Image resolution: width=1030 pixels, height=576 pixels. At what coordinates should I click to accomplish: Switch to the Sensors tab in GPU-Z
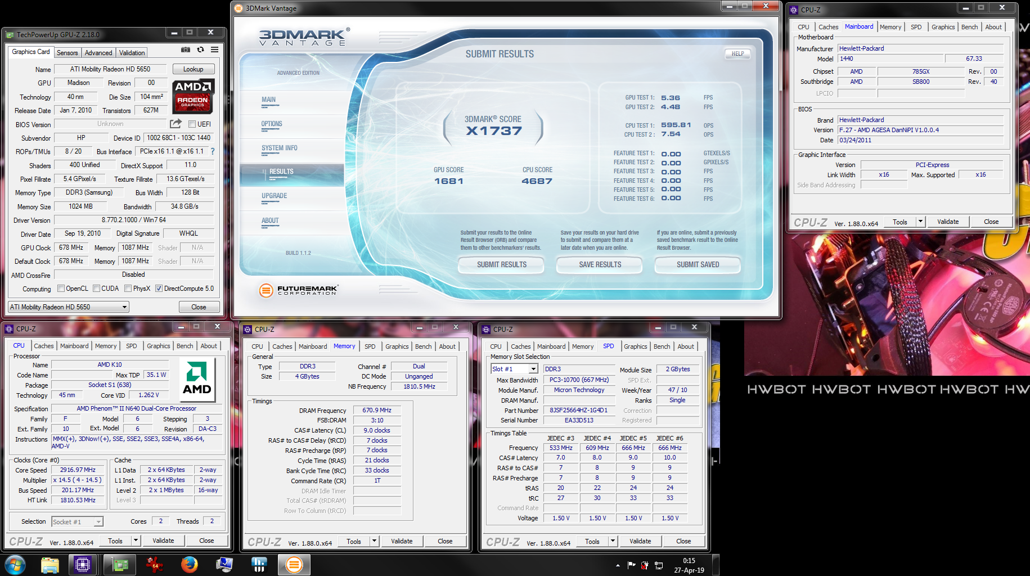pos(68,53)
